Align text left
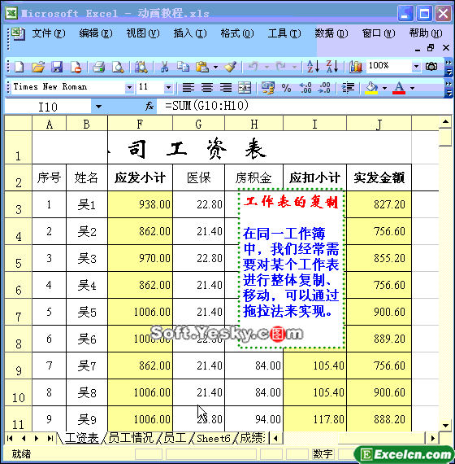This screenshot has height=464, width=455. pyautogui.click(x=188, y=88)
